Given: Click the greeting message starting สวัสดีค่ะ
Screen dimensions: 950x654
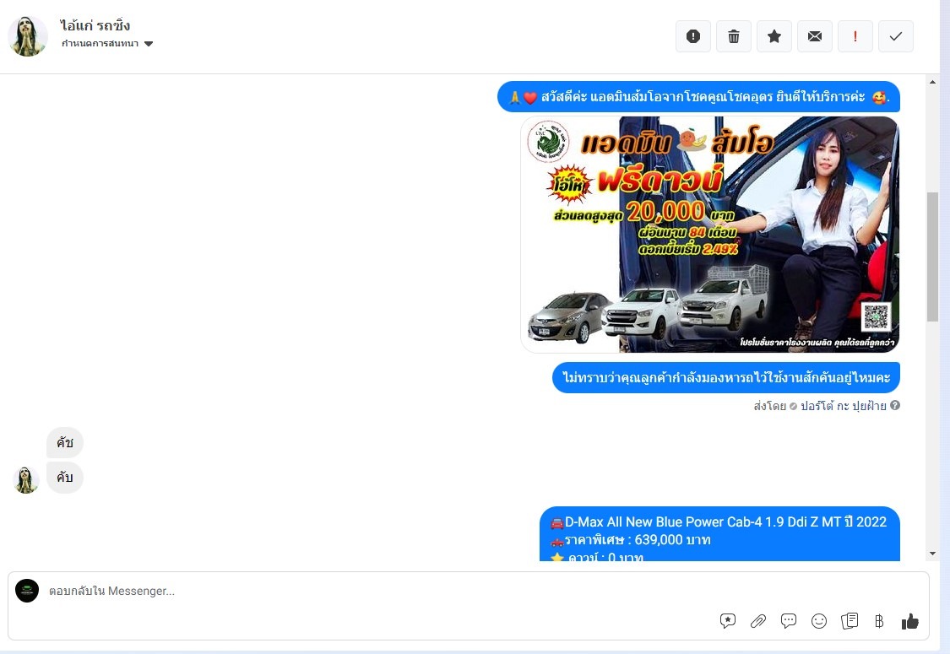Looking at the screenshot, I should pos(698,97).
